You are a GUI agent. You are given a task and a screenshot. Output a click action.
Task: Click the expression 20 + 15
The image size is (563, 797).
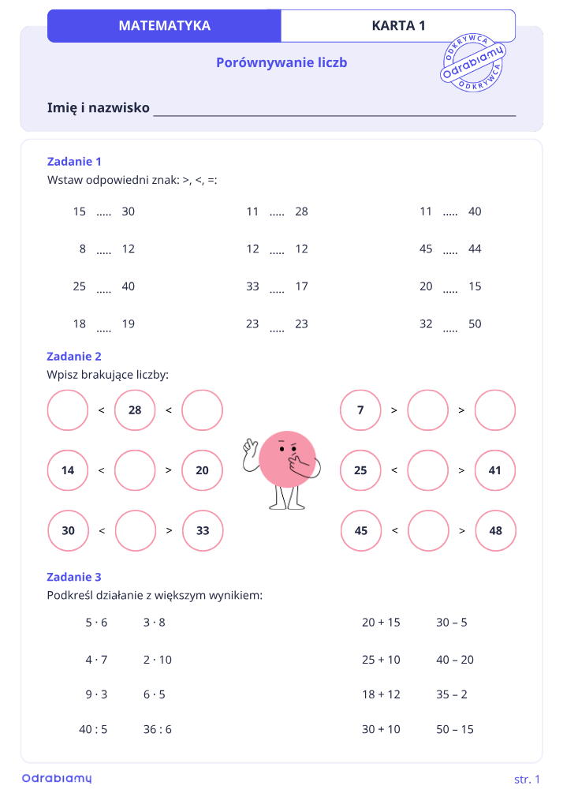381,623
